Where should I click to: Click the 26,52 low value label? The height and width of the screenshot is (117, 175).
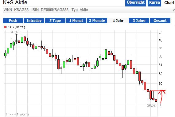(x=151, y=105)
